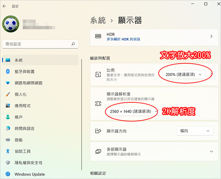Click the shield privacy icon
This screenshot has width=221, height=179.
coord(8,162)
